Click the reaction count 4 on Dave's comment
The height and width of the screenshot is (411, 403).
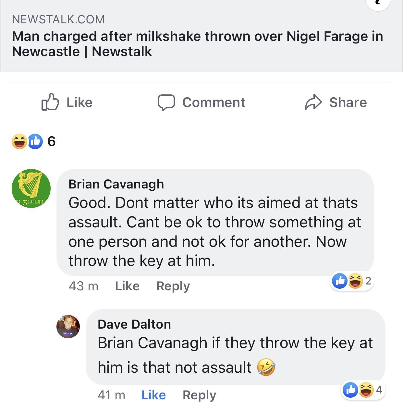point(379,390)
